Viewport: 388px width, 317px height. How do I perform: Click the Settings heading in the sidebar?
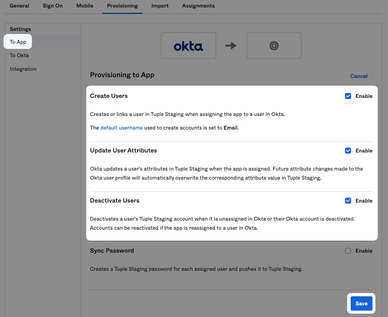point(20,29)
